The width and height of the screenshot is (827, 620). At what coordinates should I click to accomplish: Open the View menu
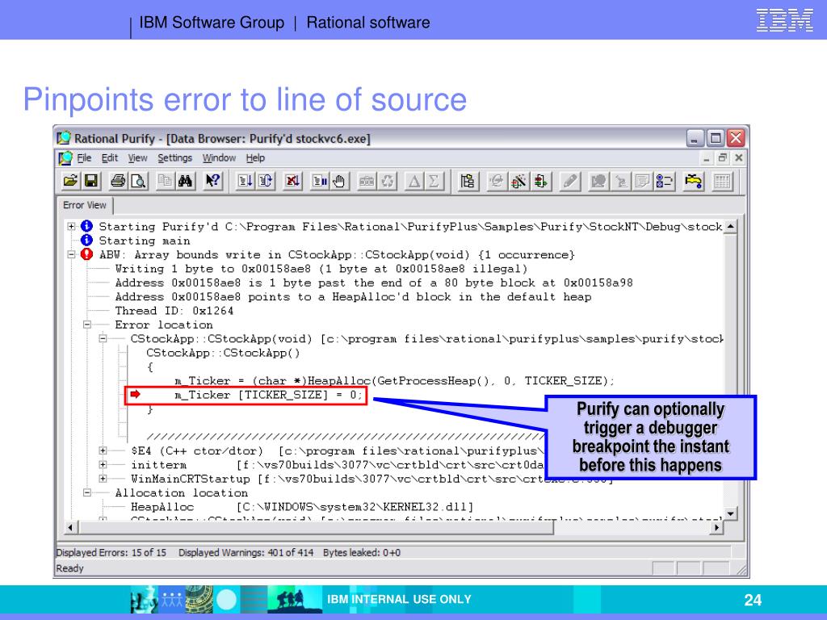(137, 158)
